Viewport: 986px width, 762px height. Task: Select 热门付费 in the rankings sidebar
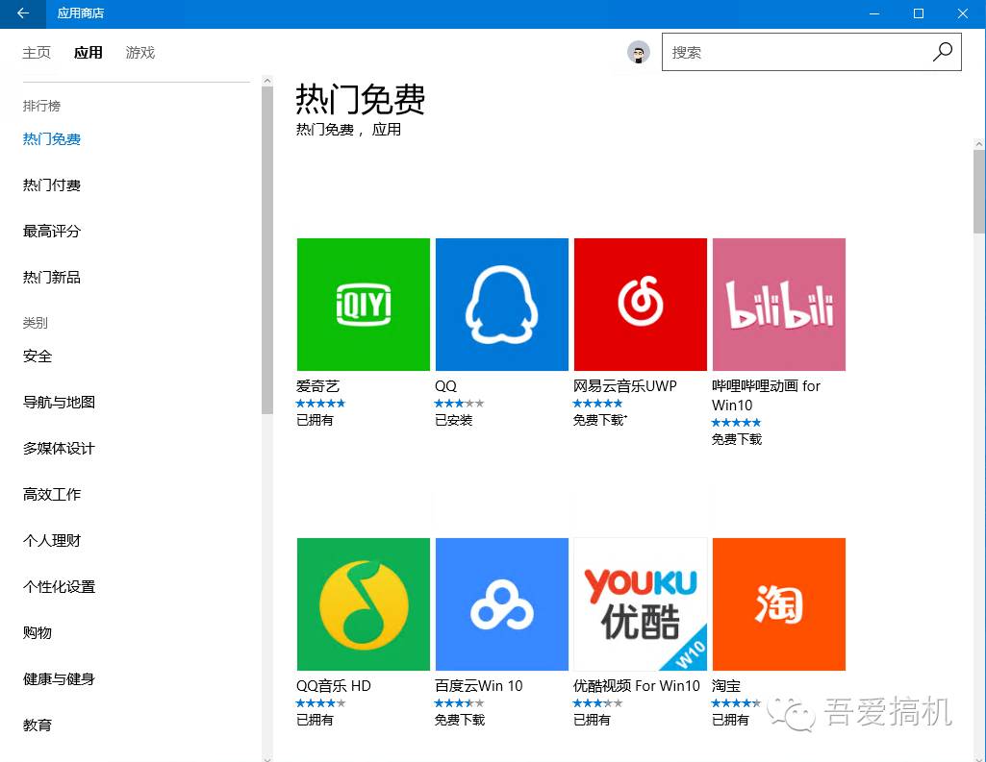[51, 184]
